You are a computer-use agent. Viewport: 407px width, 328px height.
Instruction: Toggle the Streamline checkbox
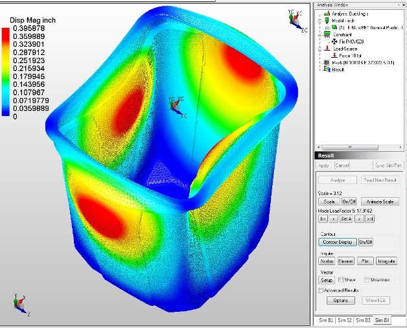coord(366,279)
